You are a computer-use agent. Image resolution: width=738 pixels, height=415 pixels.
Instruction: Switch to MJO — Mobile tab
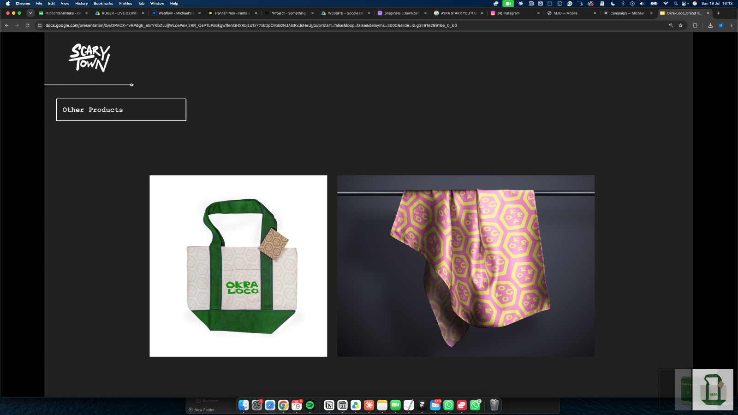(571, 13)
